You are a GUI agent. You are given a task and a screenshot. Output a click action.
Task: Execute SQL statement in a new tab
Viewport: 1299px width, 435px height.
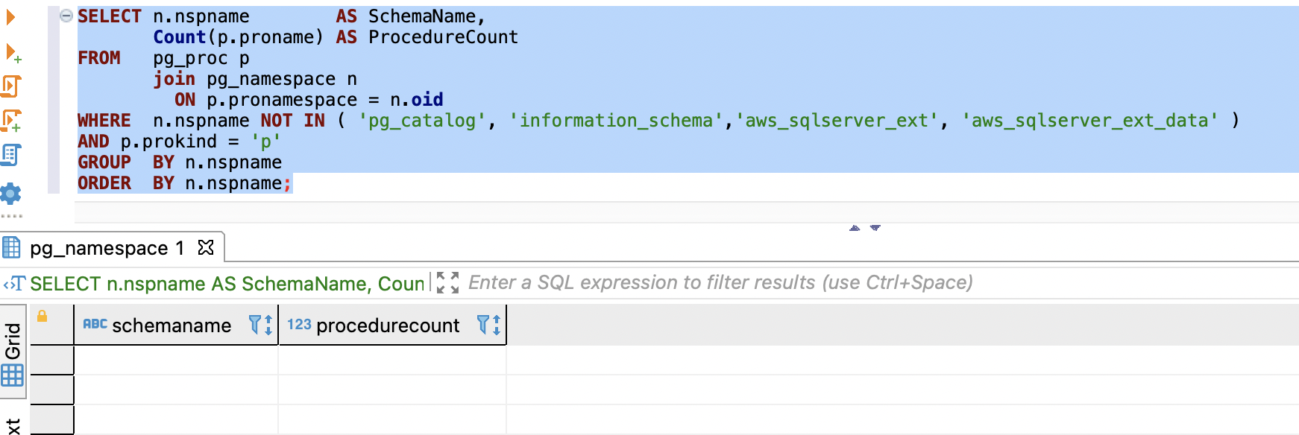tap(13, 53)
